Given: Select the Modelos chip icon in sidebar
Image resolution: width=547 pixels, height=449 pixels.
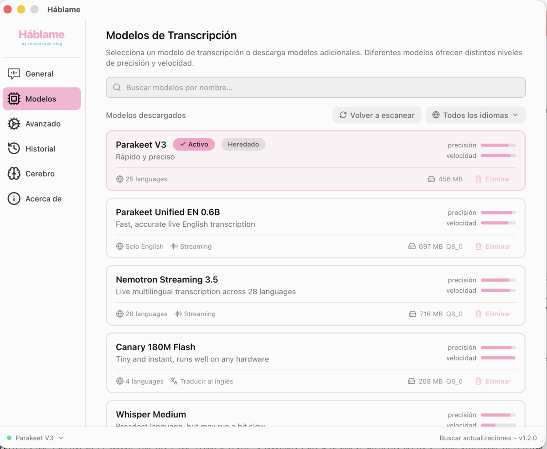Looking at the screenshot, I should [14, 99].
